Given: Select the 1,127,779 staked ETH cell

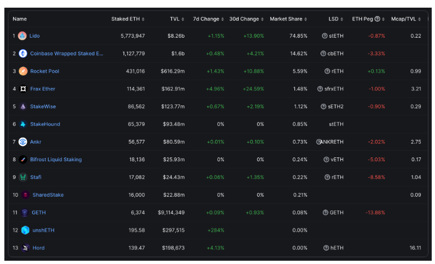Looking at the screenshot, I should [x=134, y=54].
